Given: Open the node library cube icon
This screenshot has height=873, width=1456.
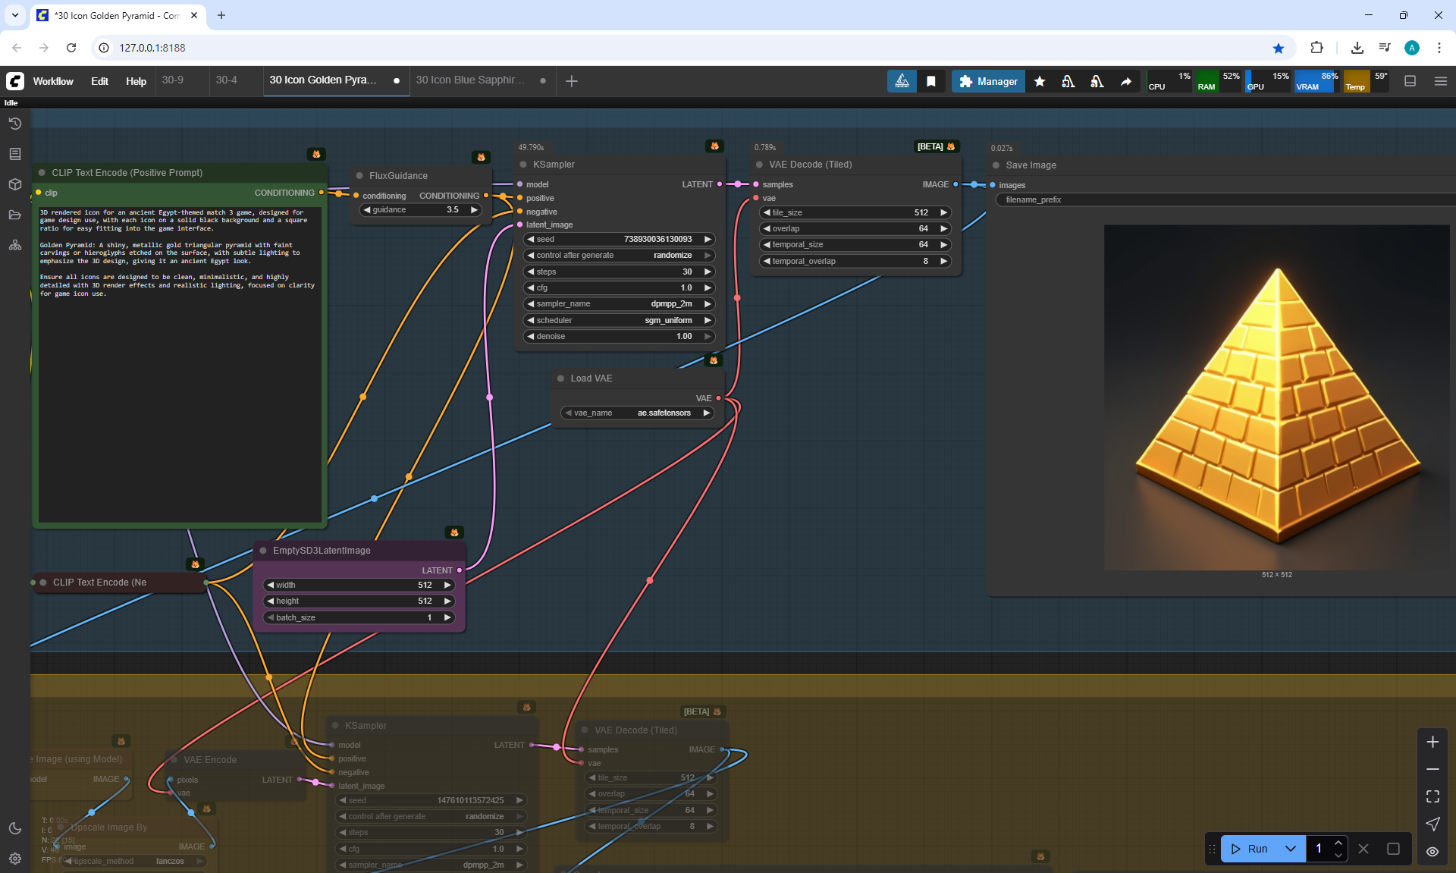Looking at the screenshot, I should click(14, 184).
